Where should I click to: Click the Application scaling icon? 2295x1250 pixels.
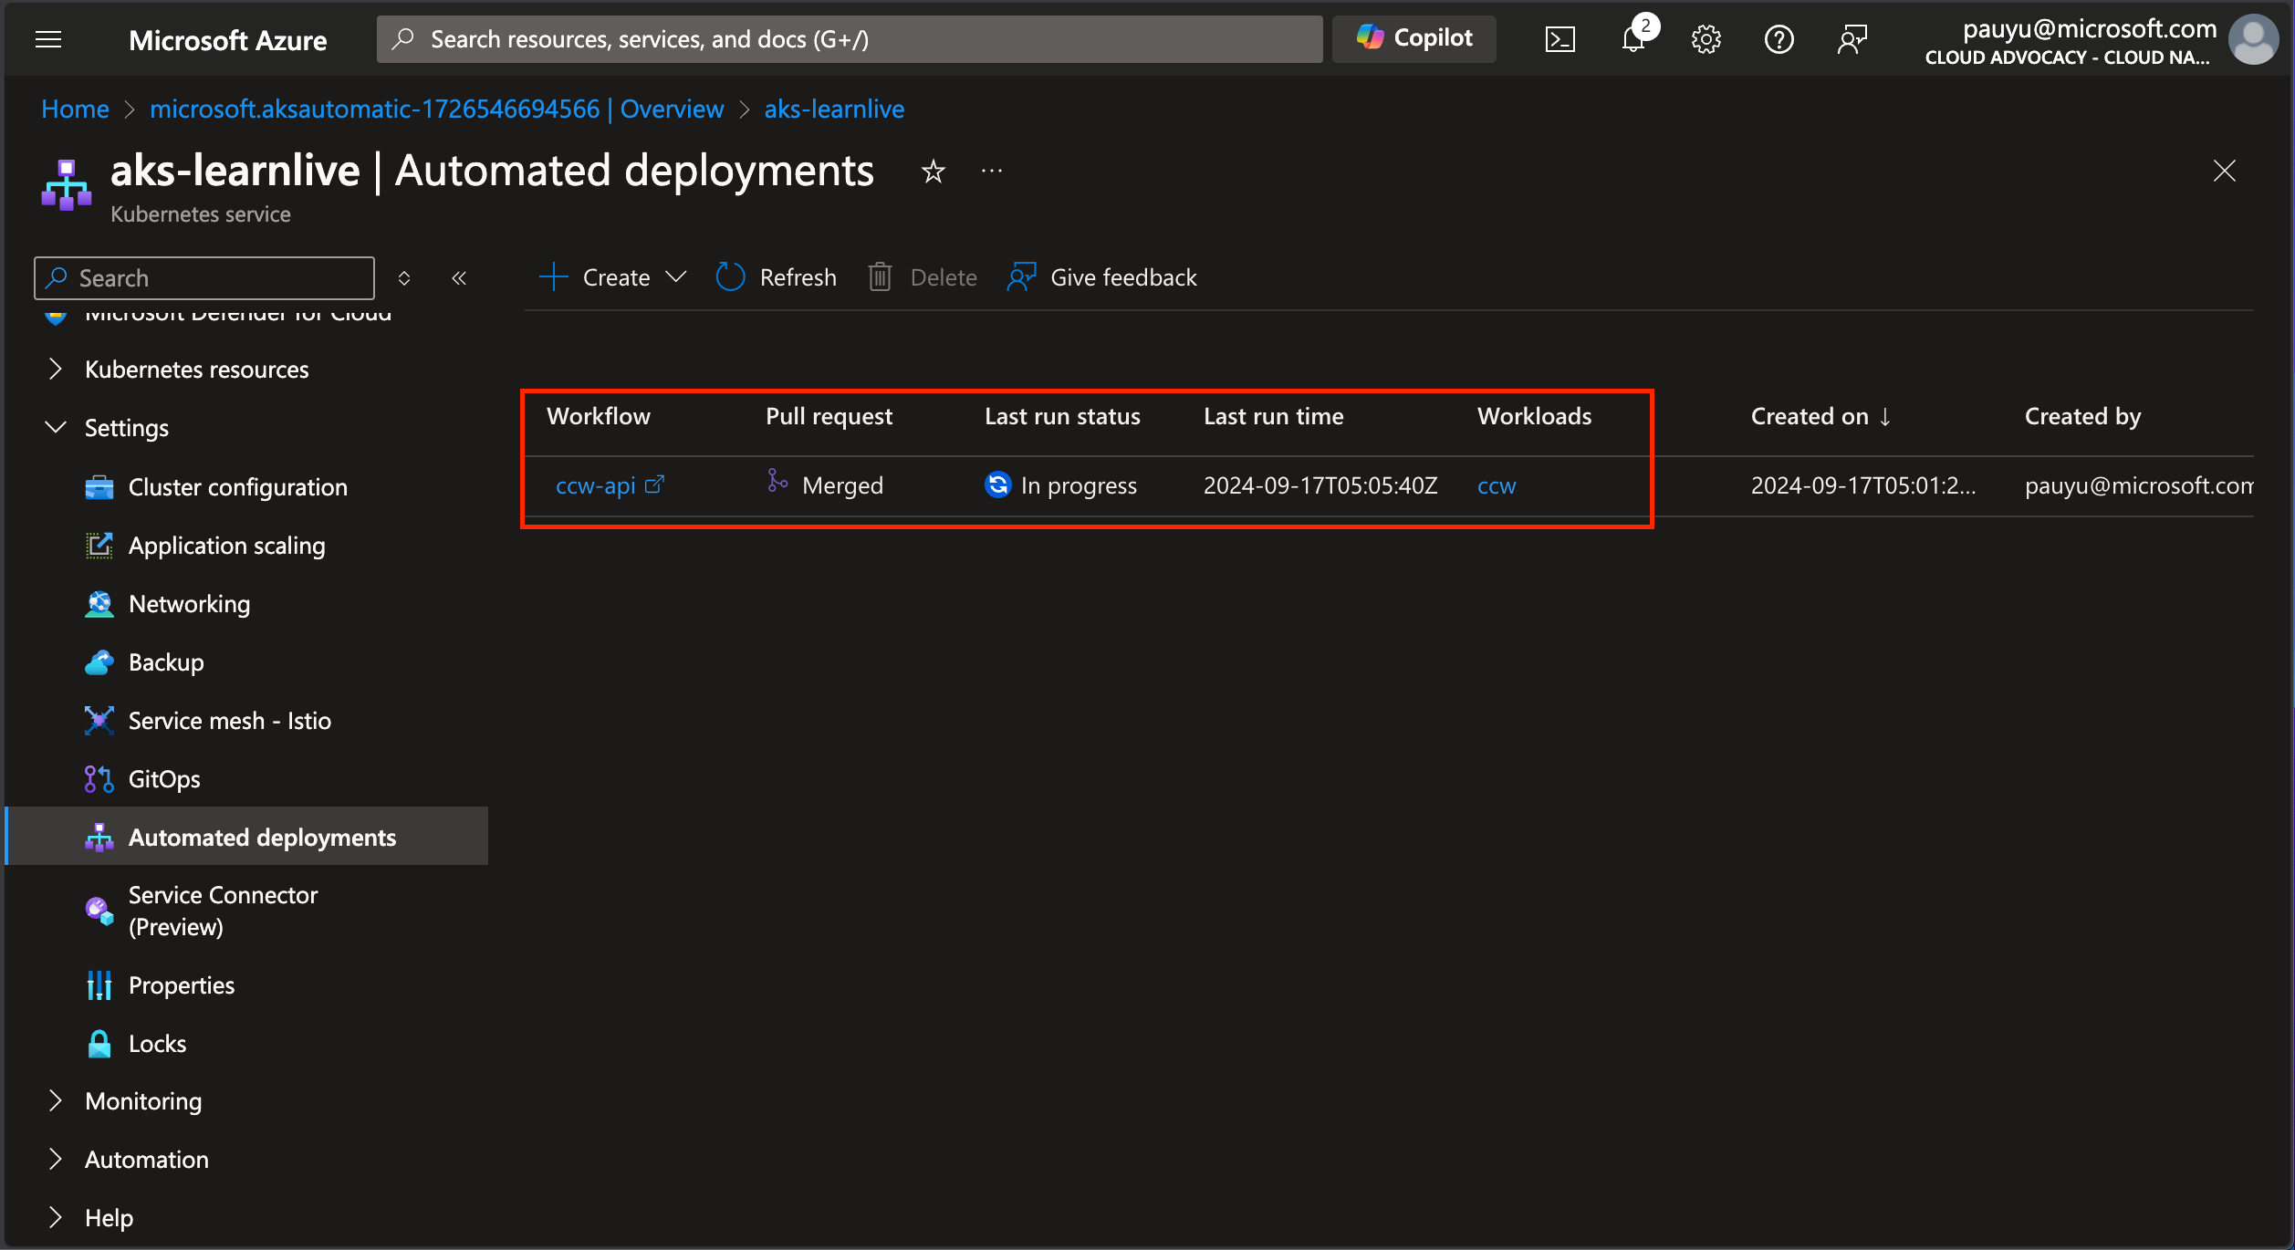click(x=99, y=546)
